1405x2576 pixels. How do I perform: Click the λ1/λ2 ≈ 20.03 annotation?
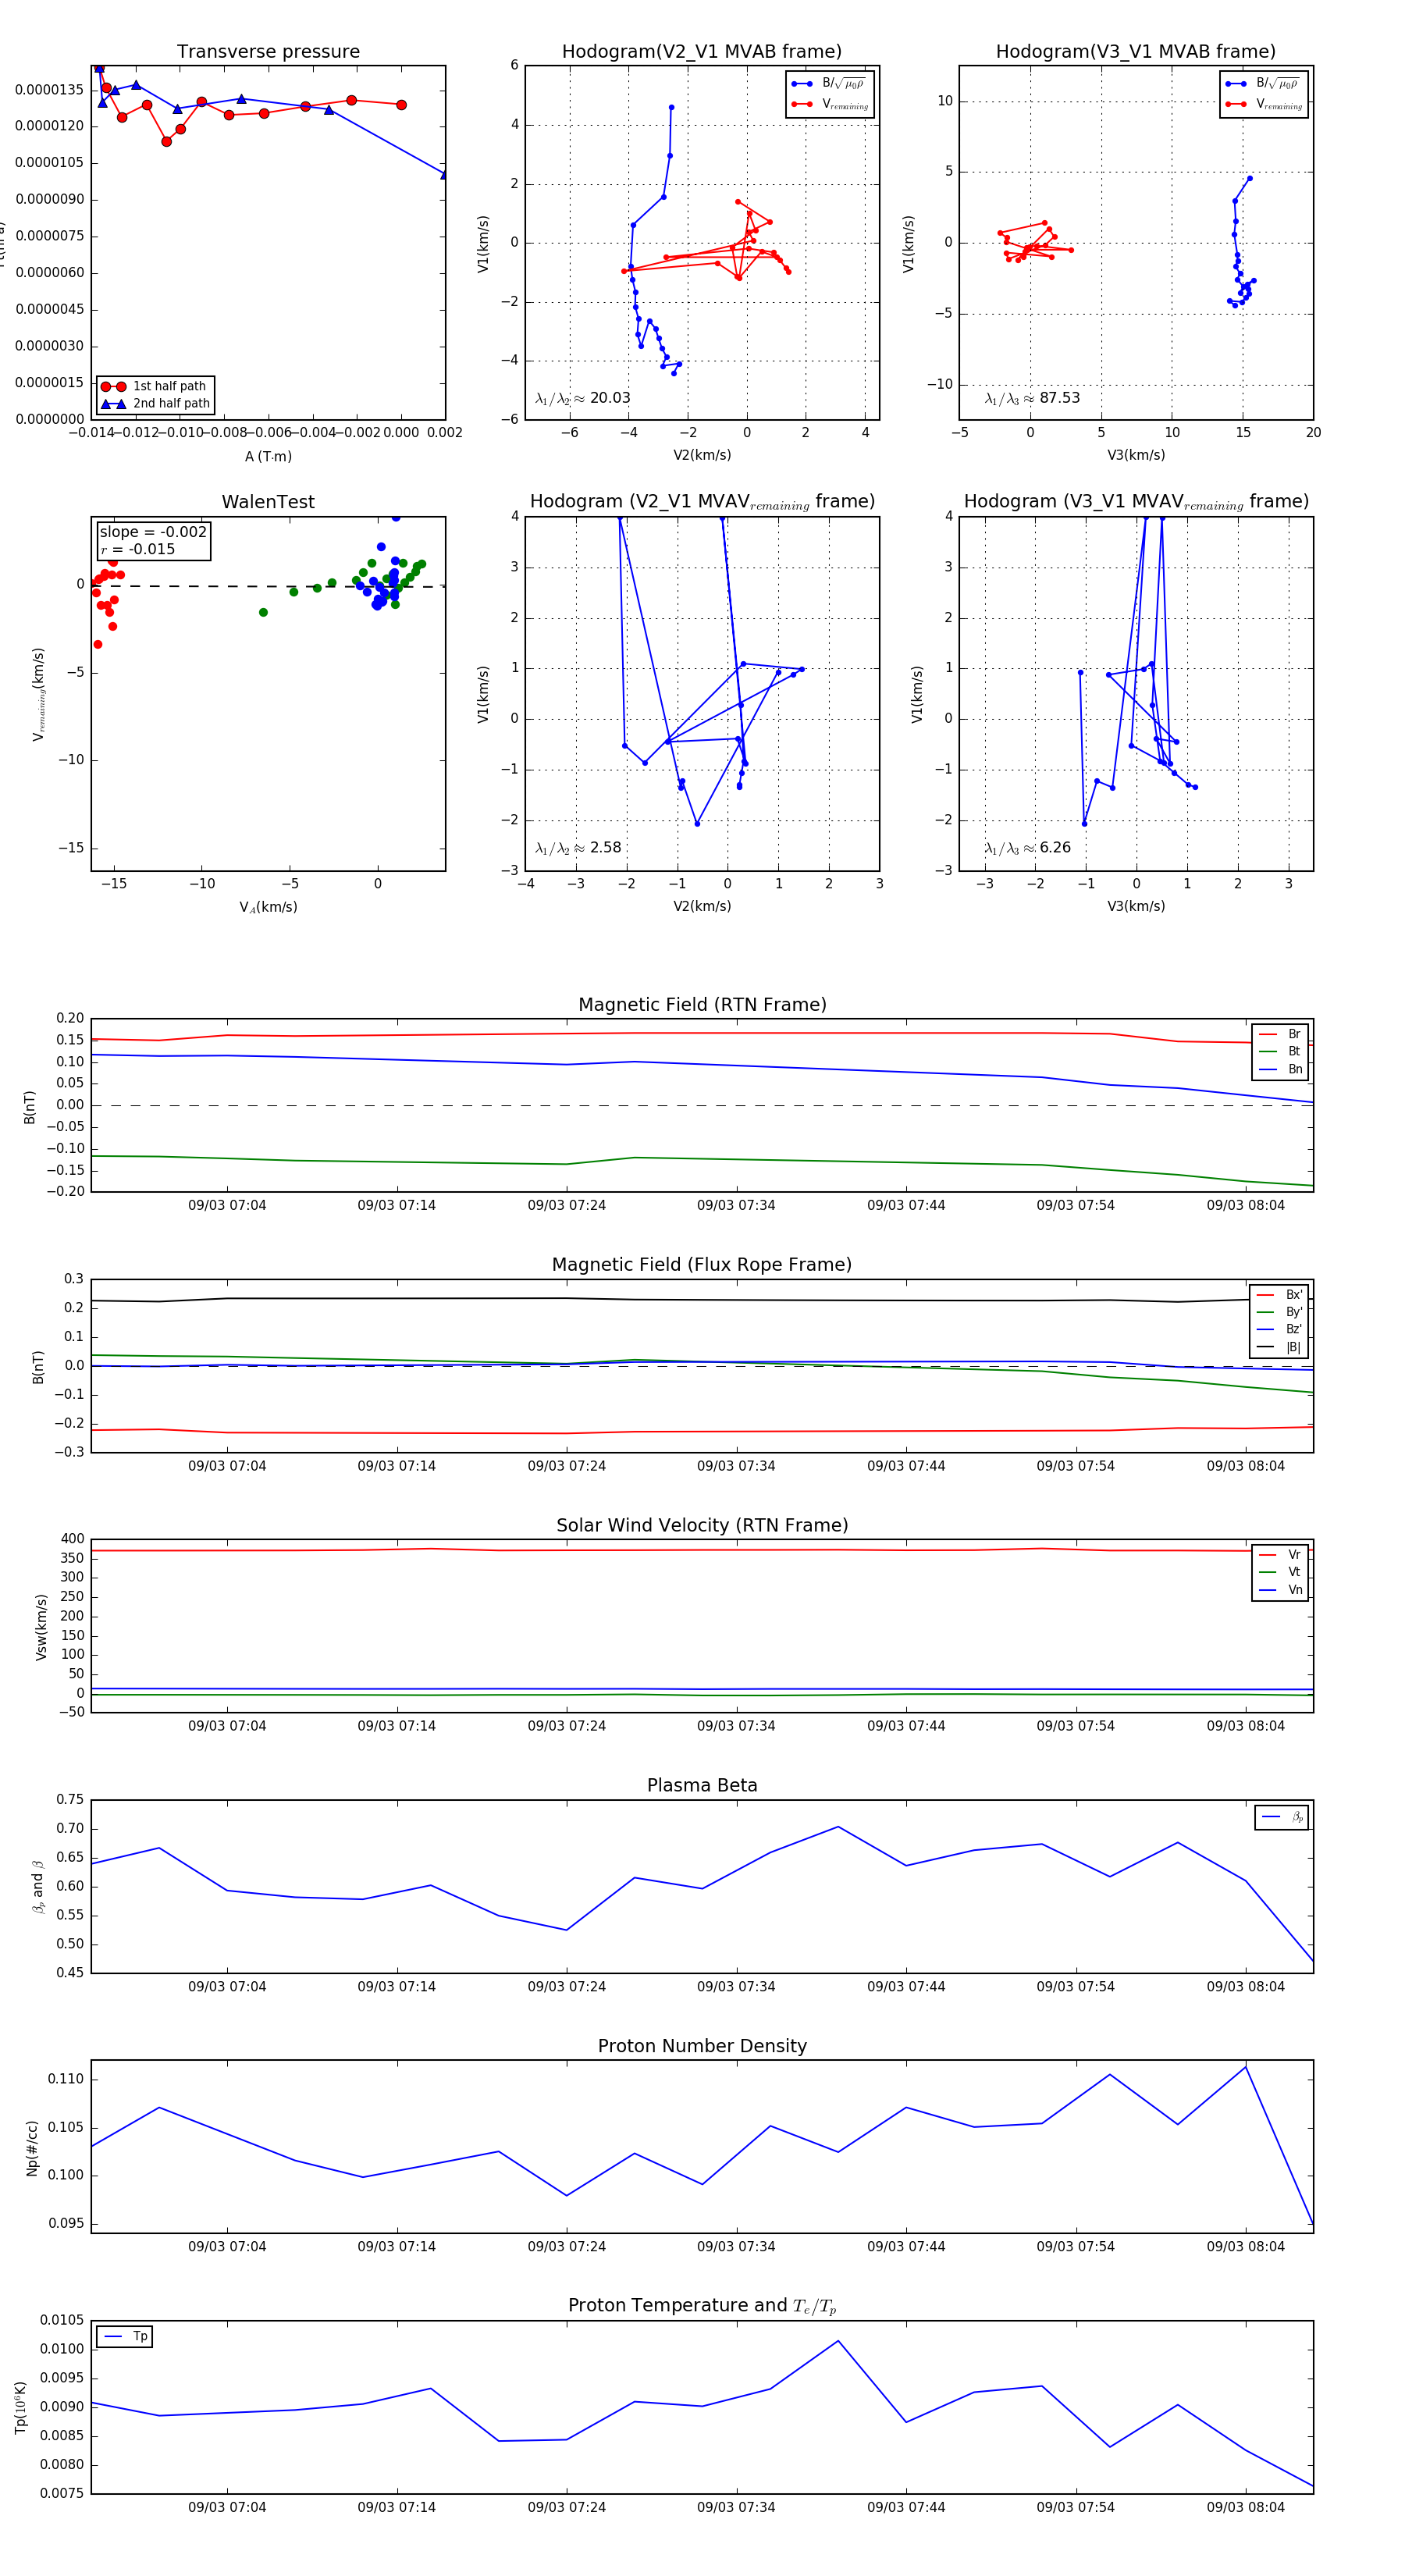pos(583,398)
